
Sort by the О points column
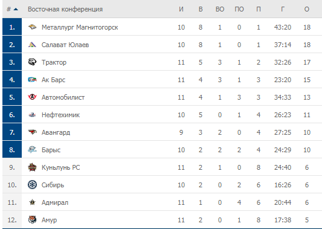pos(307,9)
